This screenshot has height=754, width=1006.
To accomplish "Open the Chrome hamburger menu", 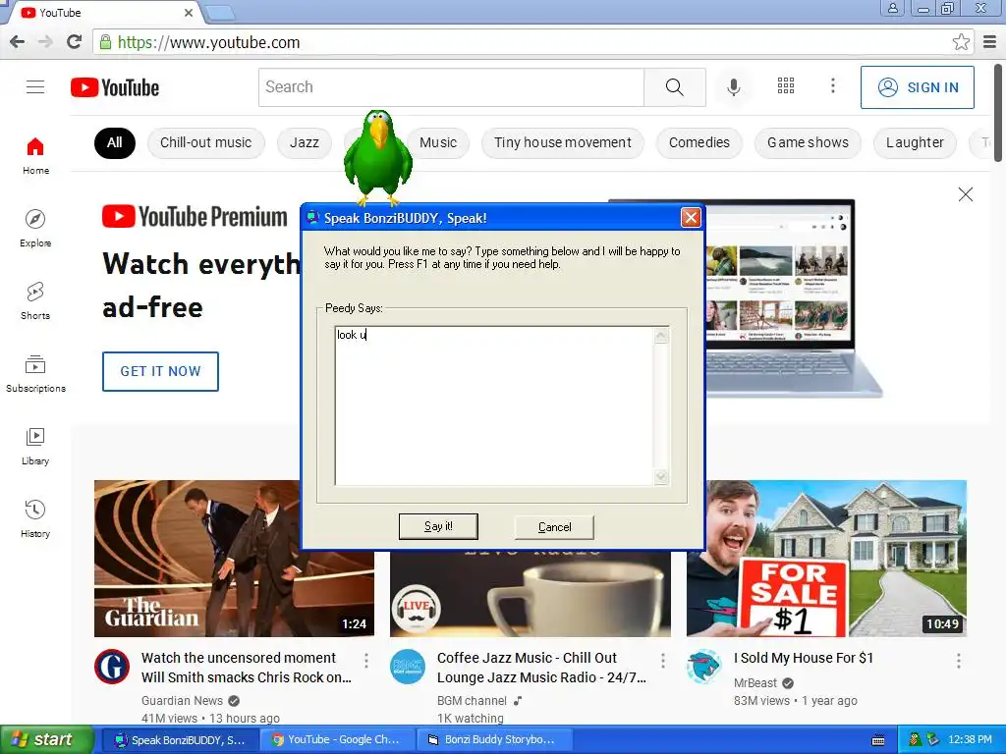I will [x=990, y=42].
